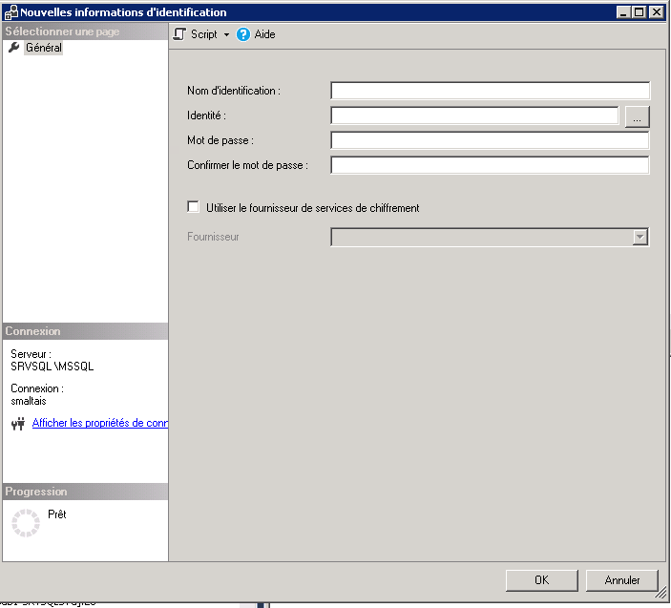The height and width of the screenshot is (608, 671).
Task: Click the Aide label in toolbar
Action: click(x=265, y=34)
